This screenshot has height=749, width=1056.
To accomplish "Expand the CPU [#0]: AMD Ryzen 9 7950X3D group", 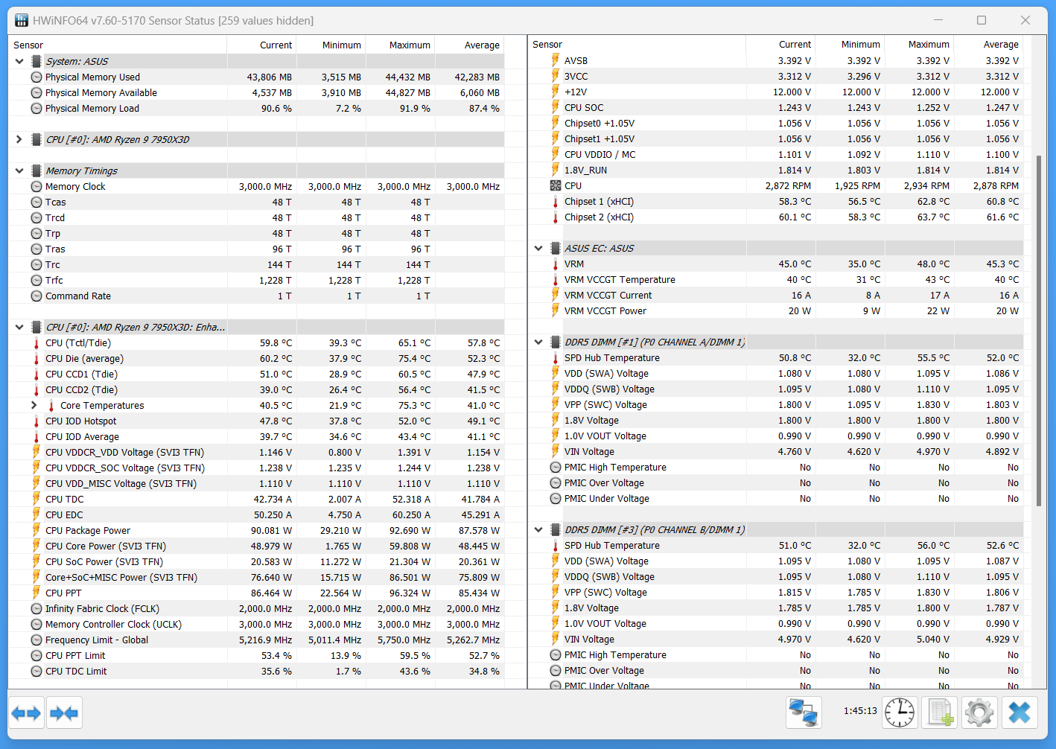I will click(x=19, y=140).
